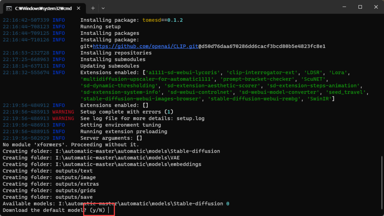Minimize the terminal window

tap(344, 7)
